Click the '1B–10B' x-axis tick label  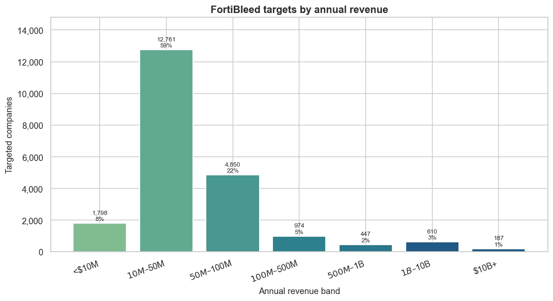(416, 269)
